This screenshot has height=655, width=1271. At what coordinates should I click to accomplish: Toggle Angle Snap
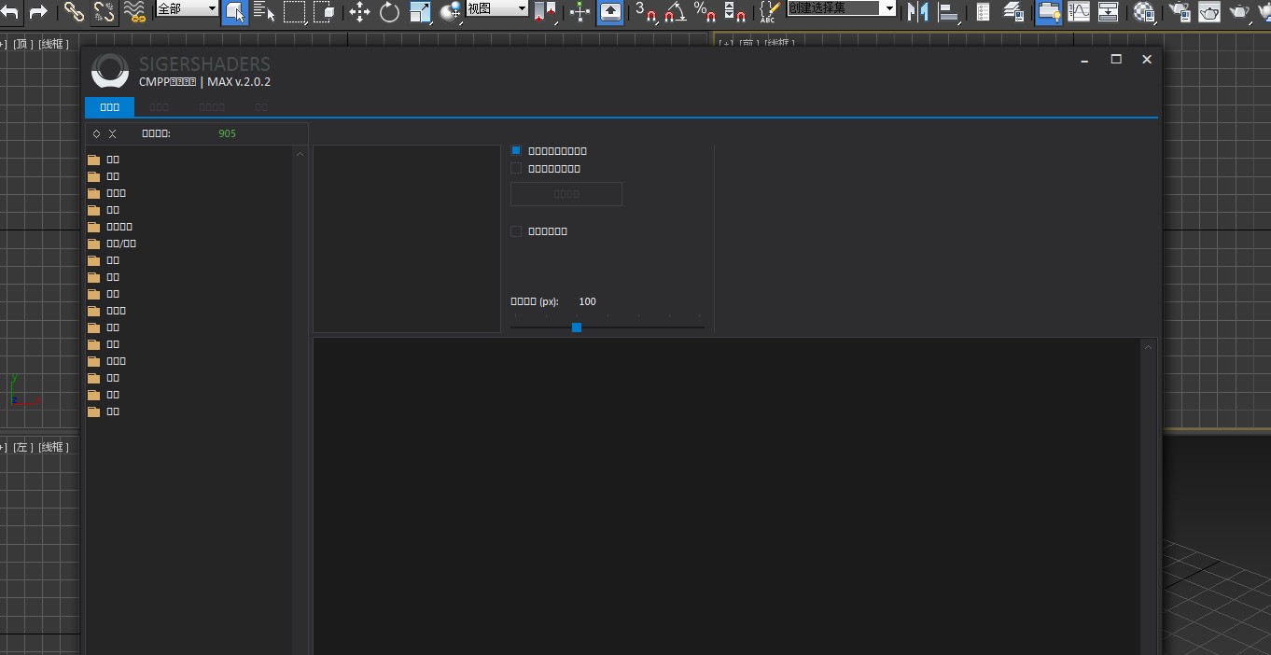[676, 12]
